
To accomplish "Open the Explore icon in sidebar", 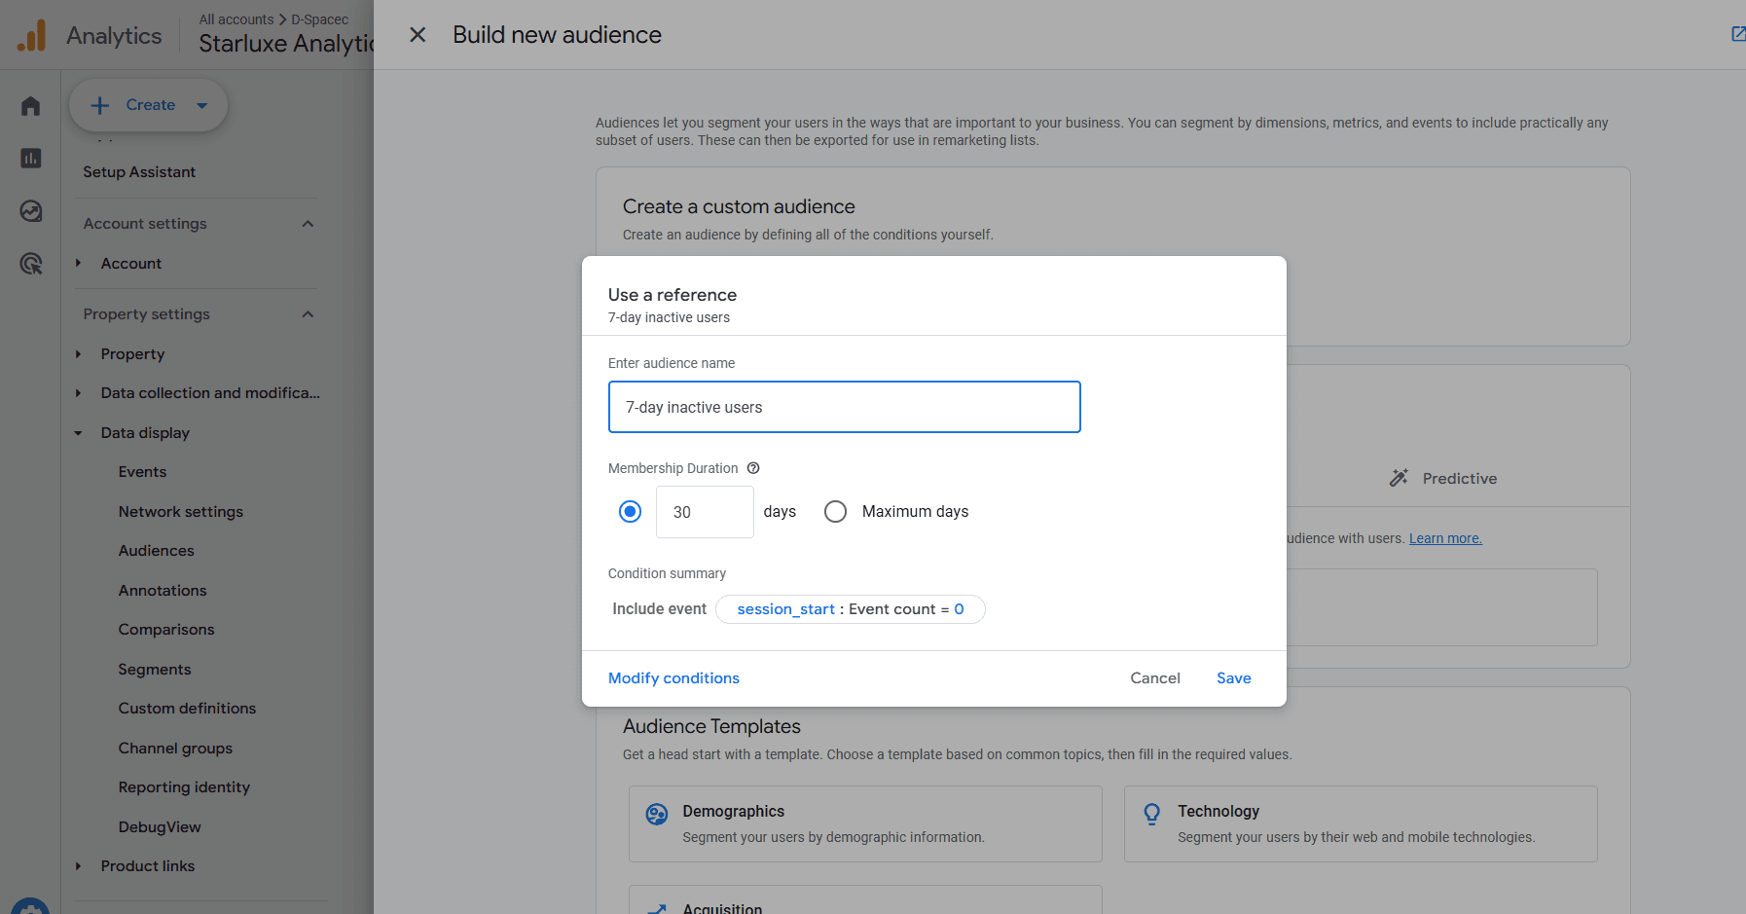I will [31, 210].
